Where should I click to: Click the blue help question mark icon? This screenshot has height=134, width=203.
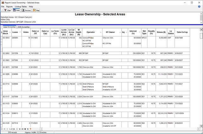[199, 6]
